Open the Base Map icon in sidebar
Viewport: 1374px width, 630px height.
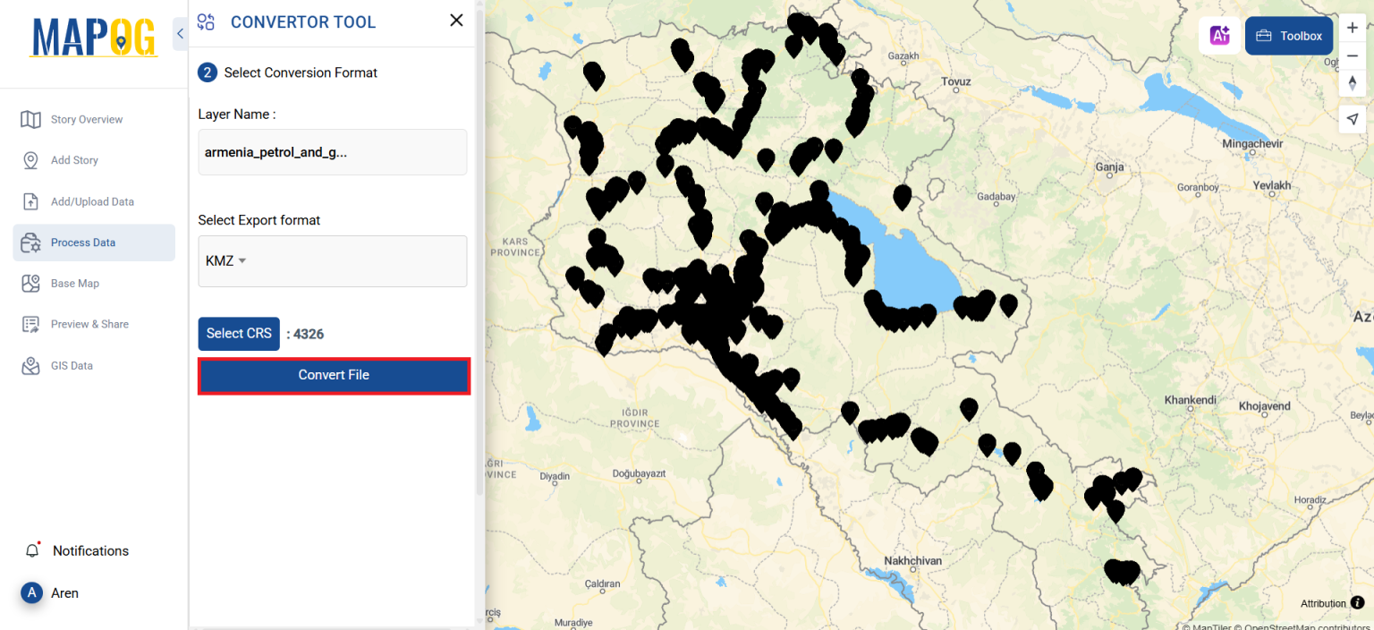click(31, 283)
